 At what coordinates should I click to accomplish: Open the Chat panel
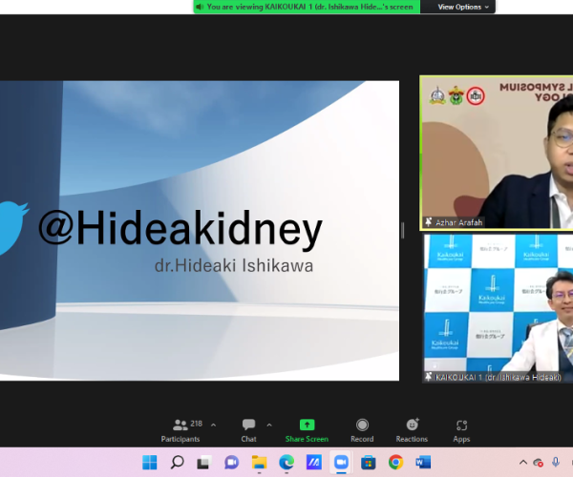coord(248,430)
